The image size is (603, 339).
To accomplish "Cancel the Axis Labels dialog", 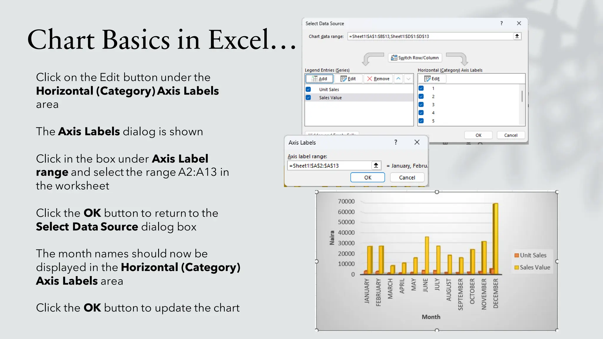I will pyautogui.click(x=407, y=177).
